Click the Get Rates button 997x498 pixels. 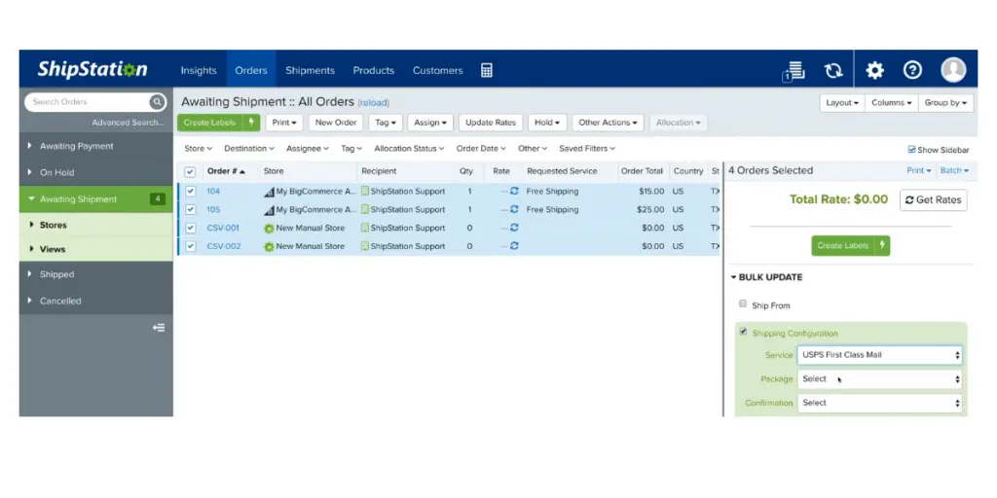click(x=933, y=200)
